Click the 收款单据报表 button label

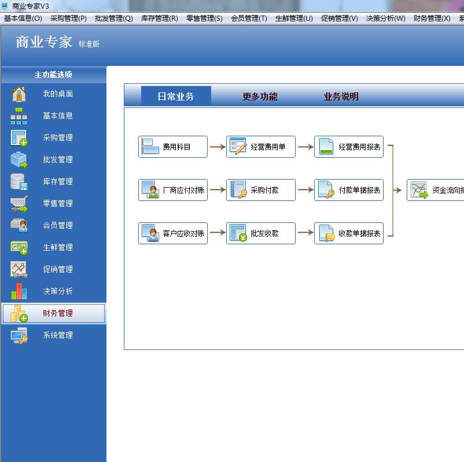(x=359, y=233)
